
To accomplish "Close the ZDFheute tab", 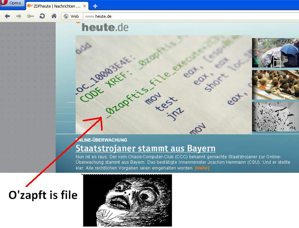I will point(85,6).
